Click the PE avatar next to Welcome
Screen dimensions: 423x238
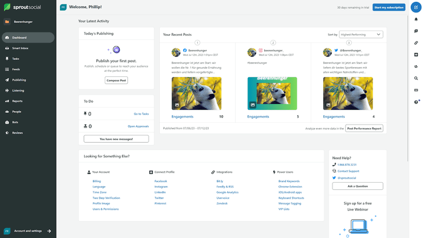pyautogui.click(x=63, y=7)
